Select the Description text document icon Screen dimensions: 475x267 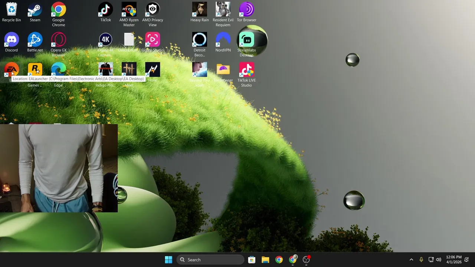point(129,42)
